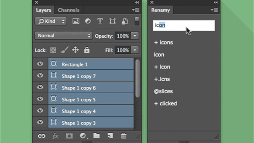Switch to the Layers tab
The image size is (254, 143).
coord(44,10)
